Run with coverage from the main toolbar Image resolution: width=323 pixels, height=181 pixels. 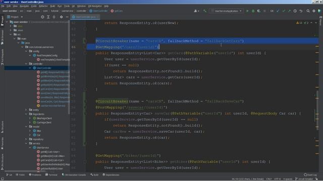pos(259,11)
